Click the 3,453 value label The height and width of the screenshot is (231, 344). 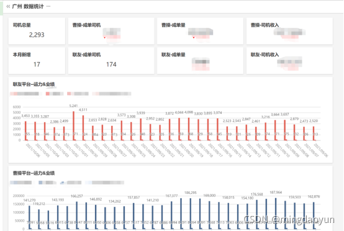coord(25,115)
